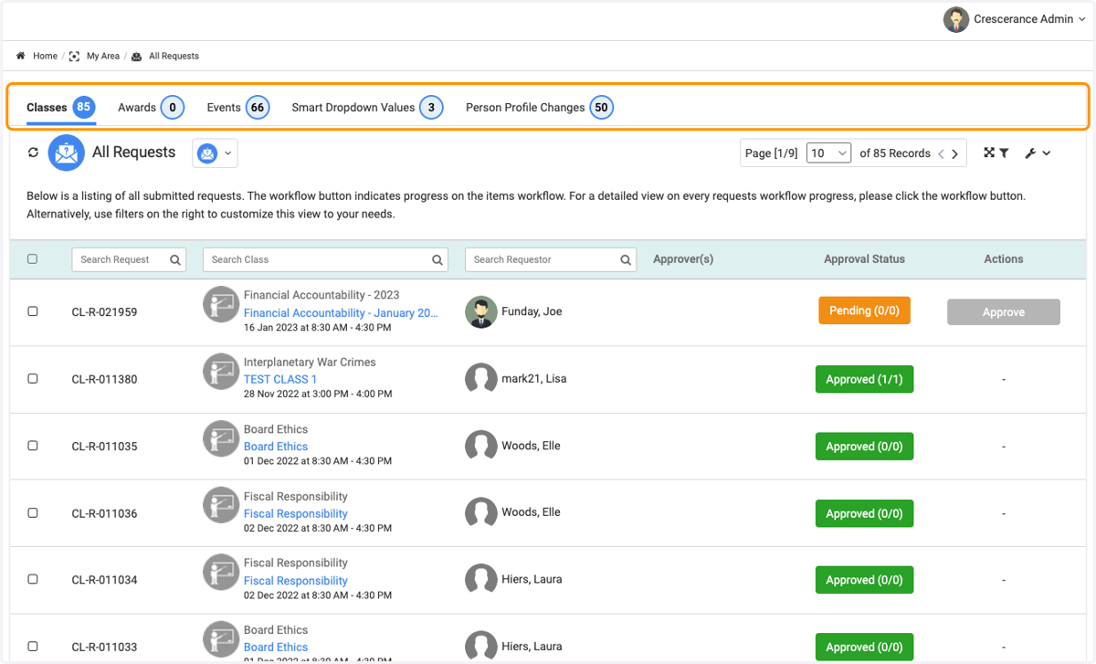The width and height of the screenshot is (1096, 664).
Task: Open Board Ethics link in CL-R-011035 row
Action: (276, 447)
